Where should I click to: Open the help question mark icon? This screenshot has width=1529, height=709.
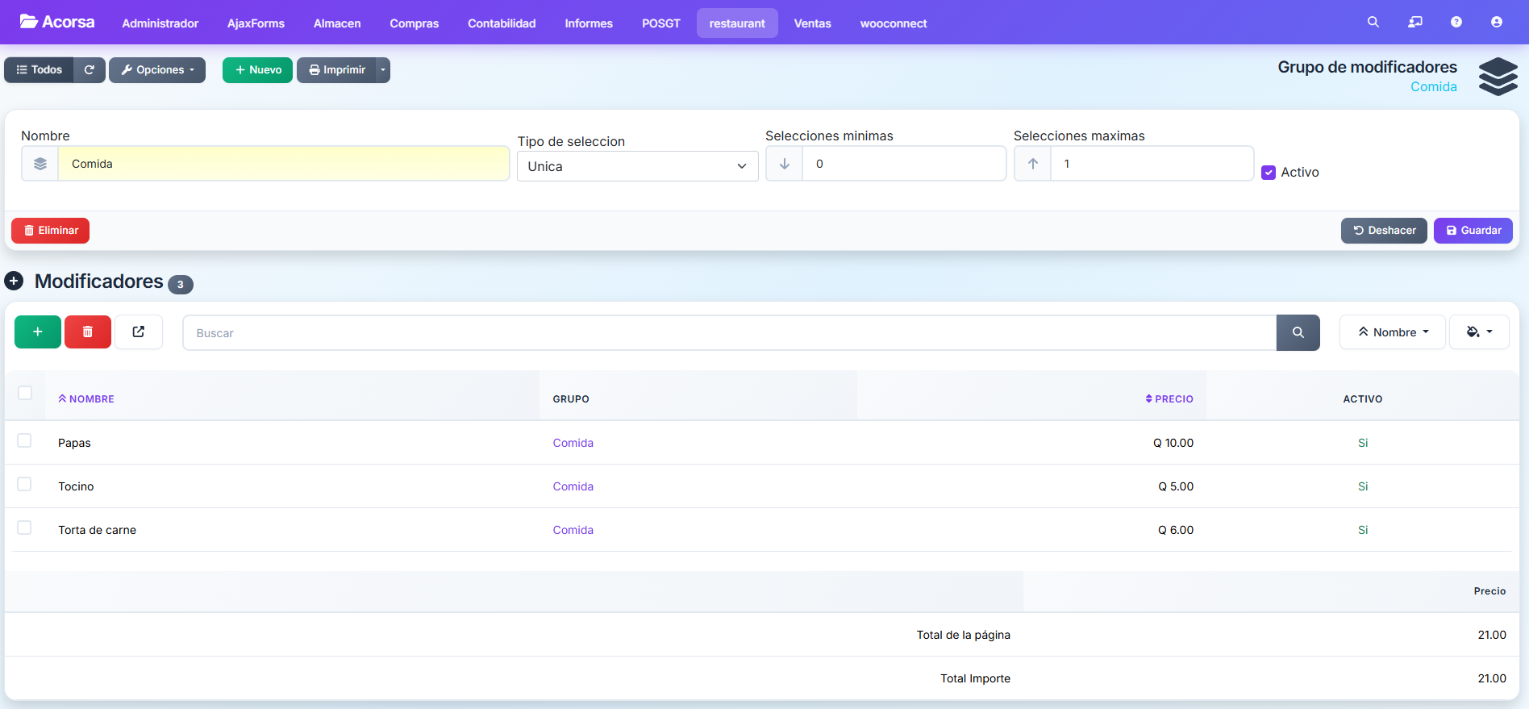click(1456, 23)
